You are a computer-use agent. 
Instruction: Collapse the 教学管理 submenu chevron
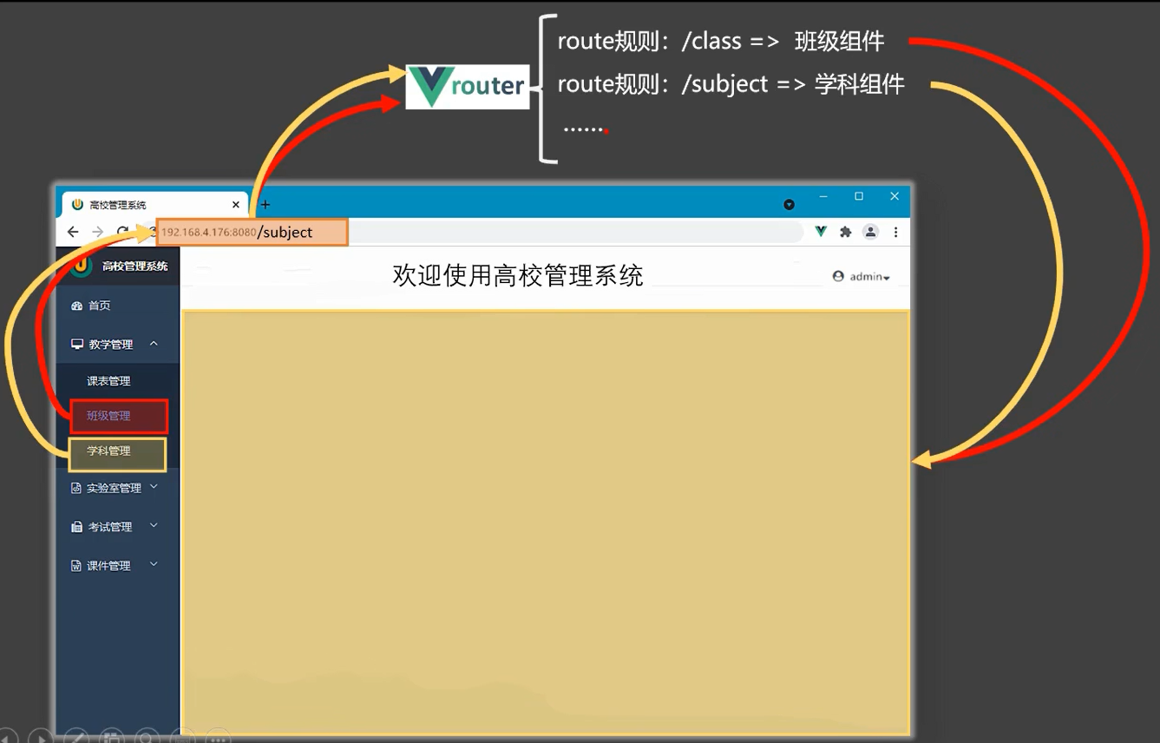point(154,343)
